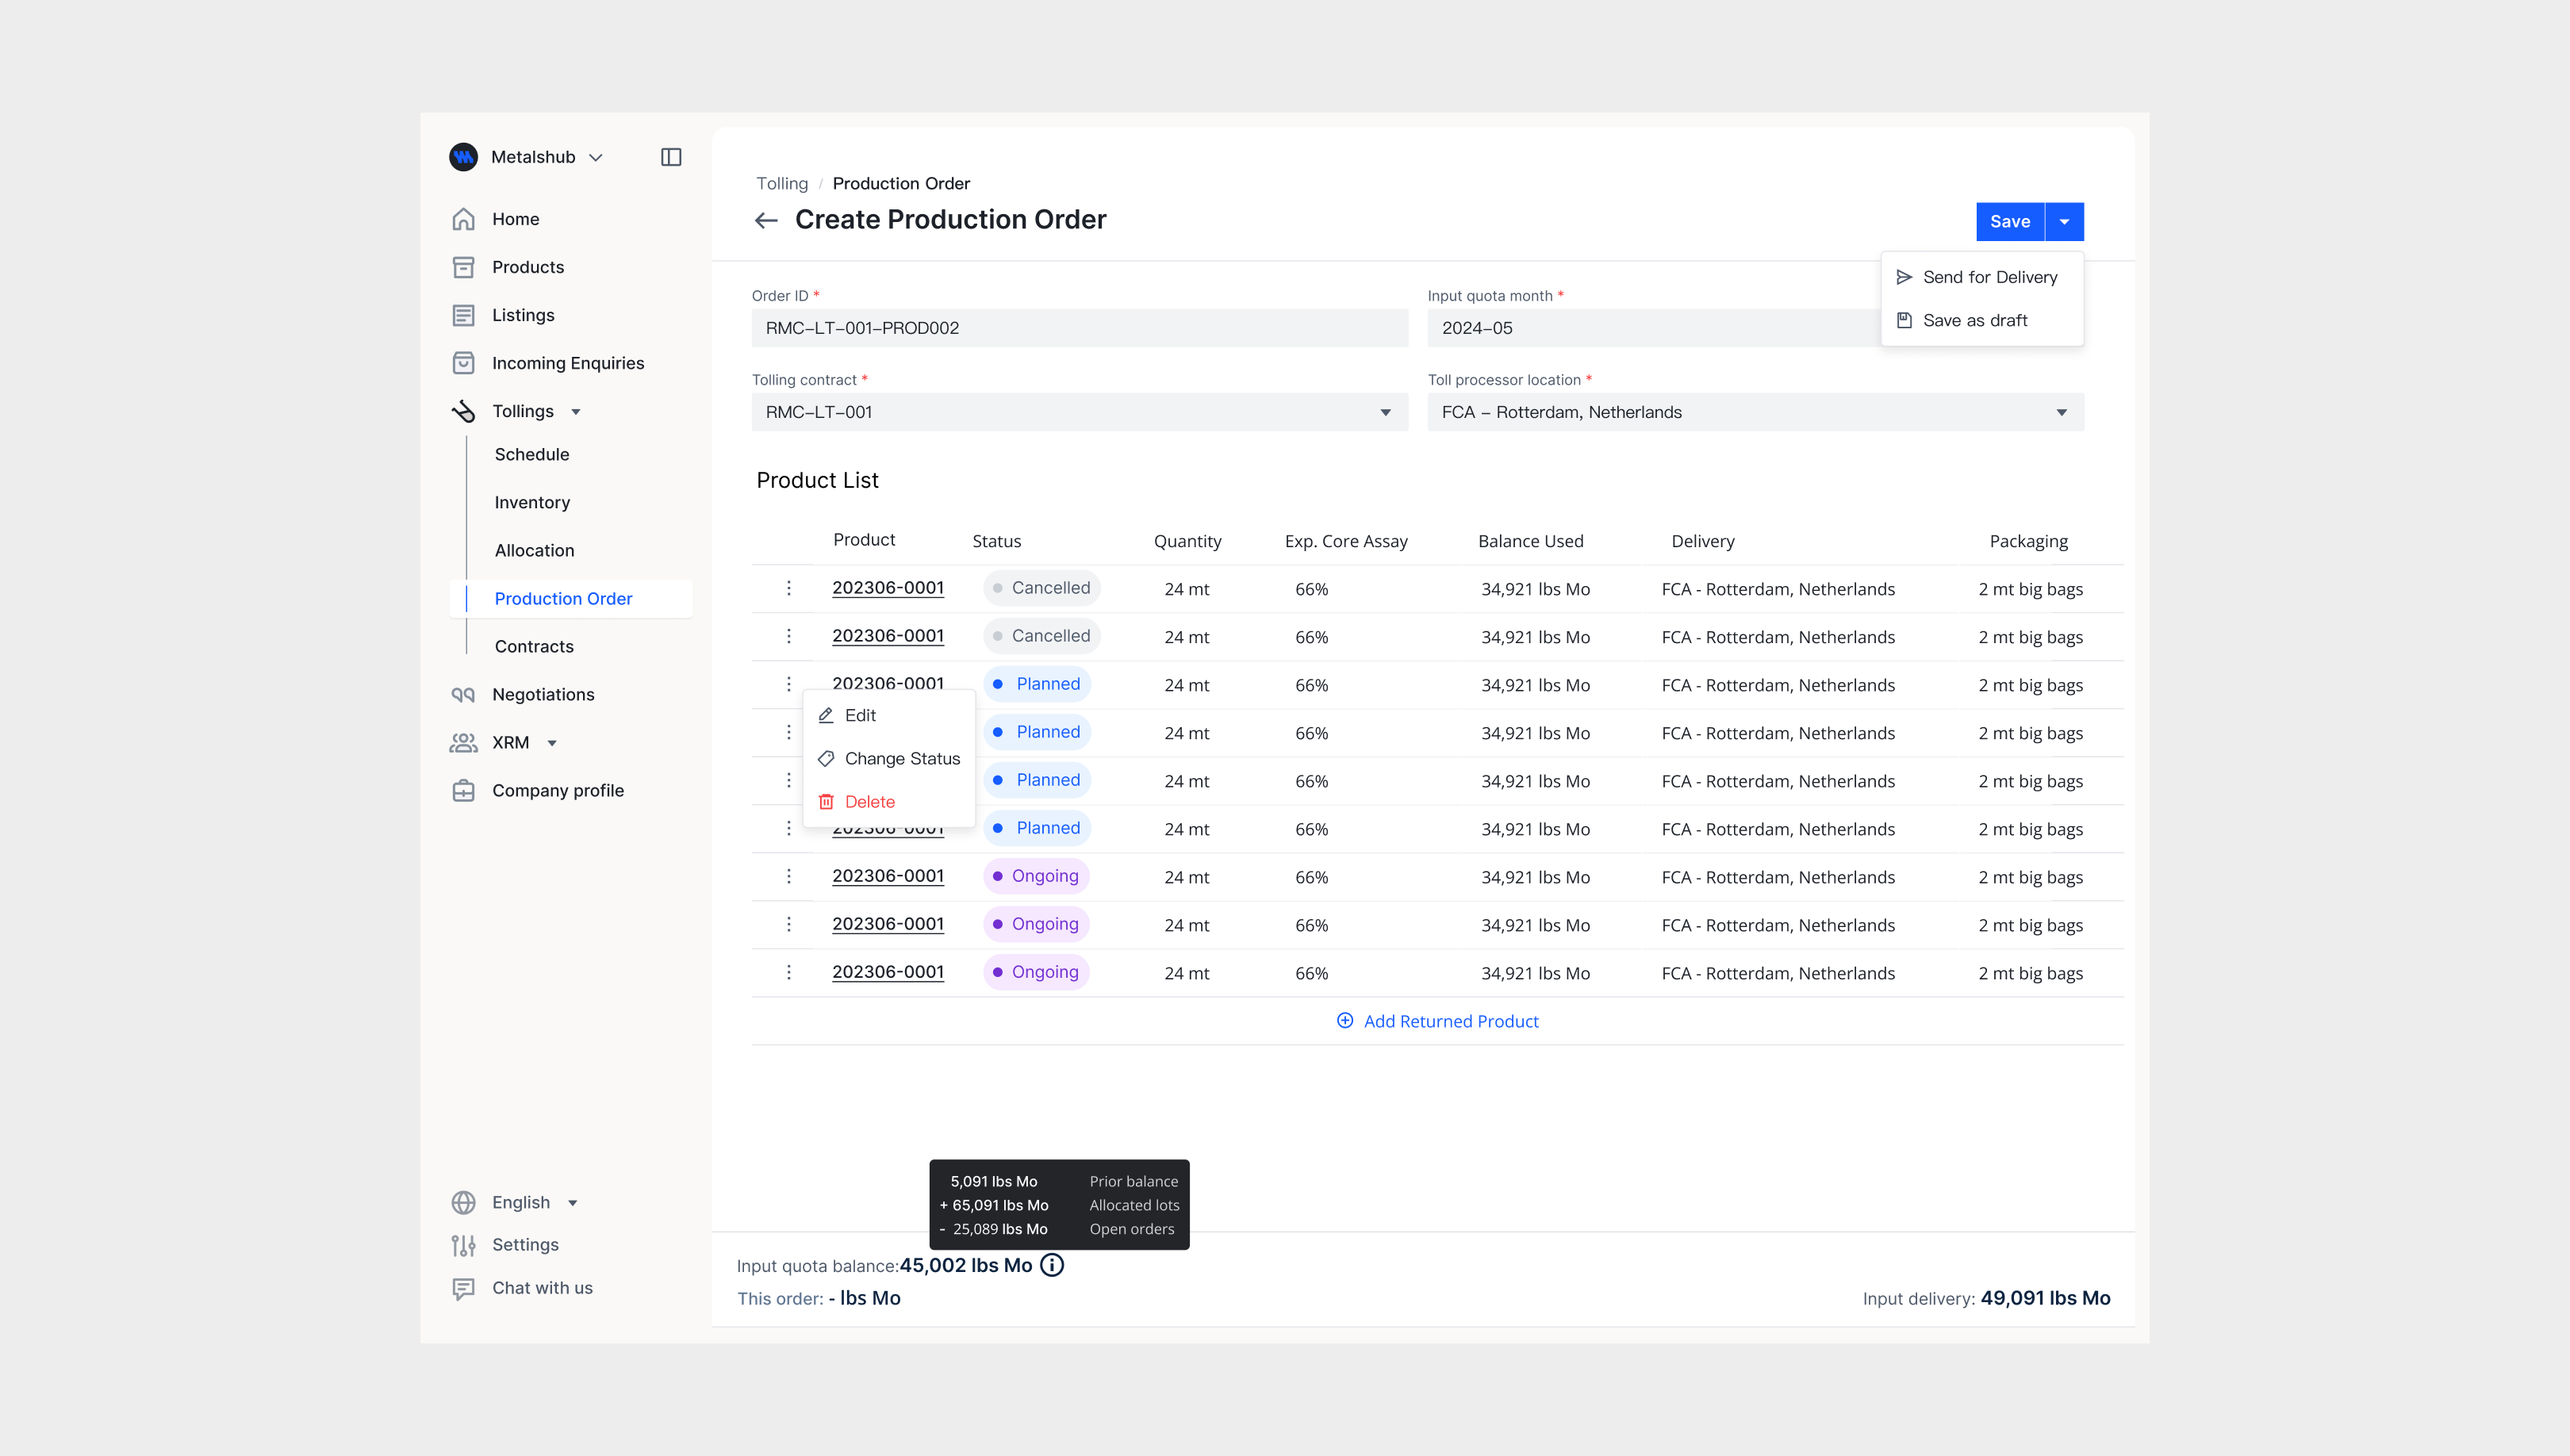Open the Tolling contract dropdown

pos(1384,411)
